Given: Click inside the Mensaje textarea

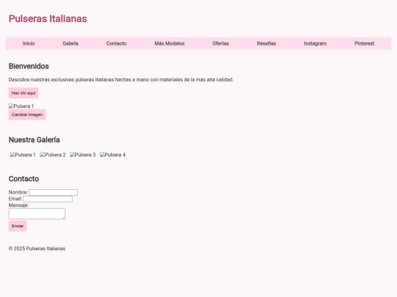Looking at the screenshot, I should 37,213.
